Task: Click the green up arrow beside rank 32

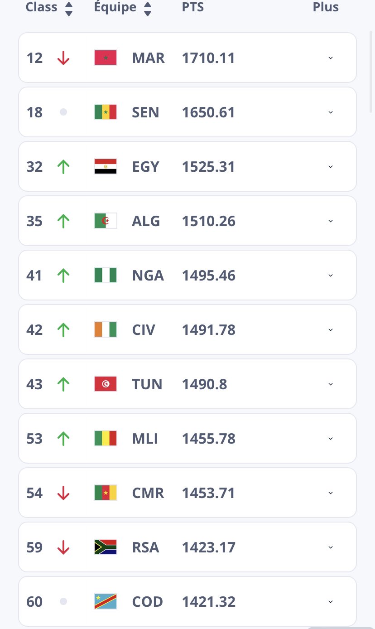Action: coord(63,167)
